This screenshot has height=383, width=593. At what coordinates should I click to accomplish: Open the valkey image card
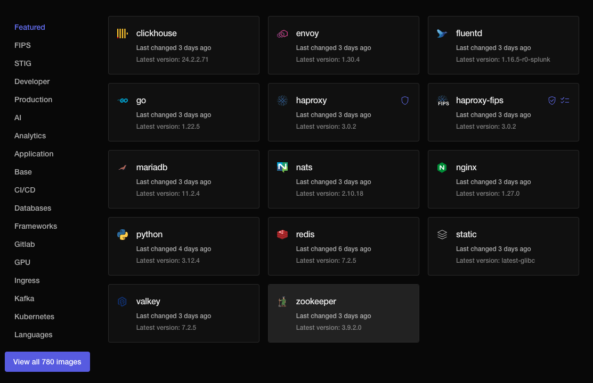(x=183, y=313)
